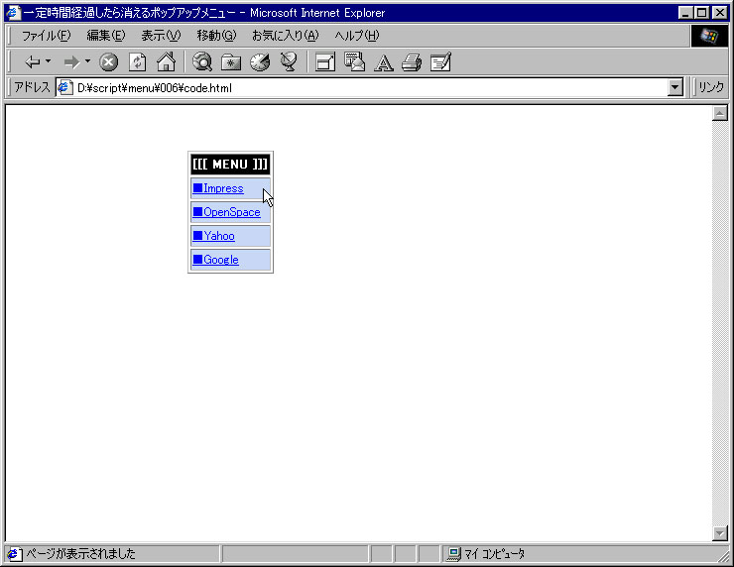The height and width of the screenshot is (567, 734).
Task: Print the page with the printer icon
Action: (412, 62)
